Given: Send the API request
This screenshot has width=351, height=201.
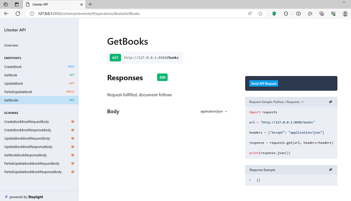Looking at the screenshot, I should tap(264, 84).
